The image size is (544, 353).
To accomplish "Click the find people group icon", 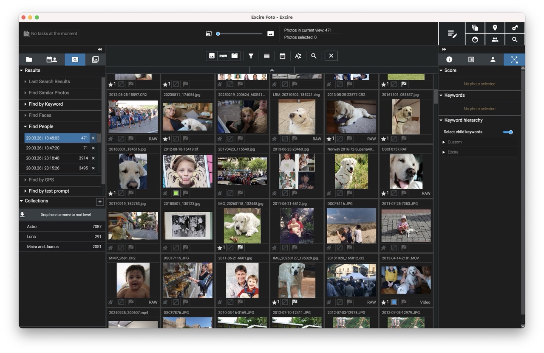I will (495, 39).
